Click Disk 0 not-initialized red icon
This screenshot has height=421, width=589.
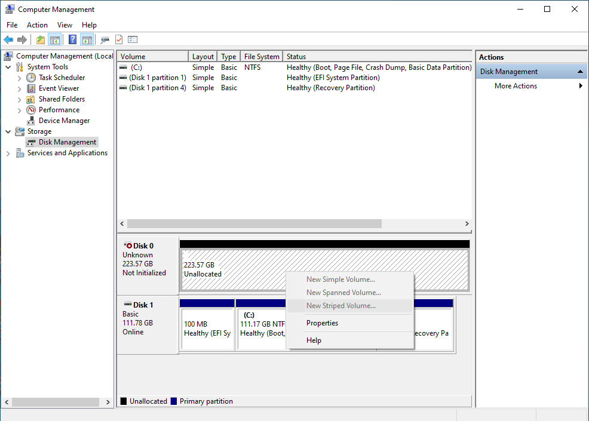coord(128,245)
